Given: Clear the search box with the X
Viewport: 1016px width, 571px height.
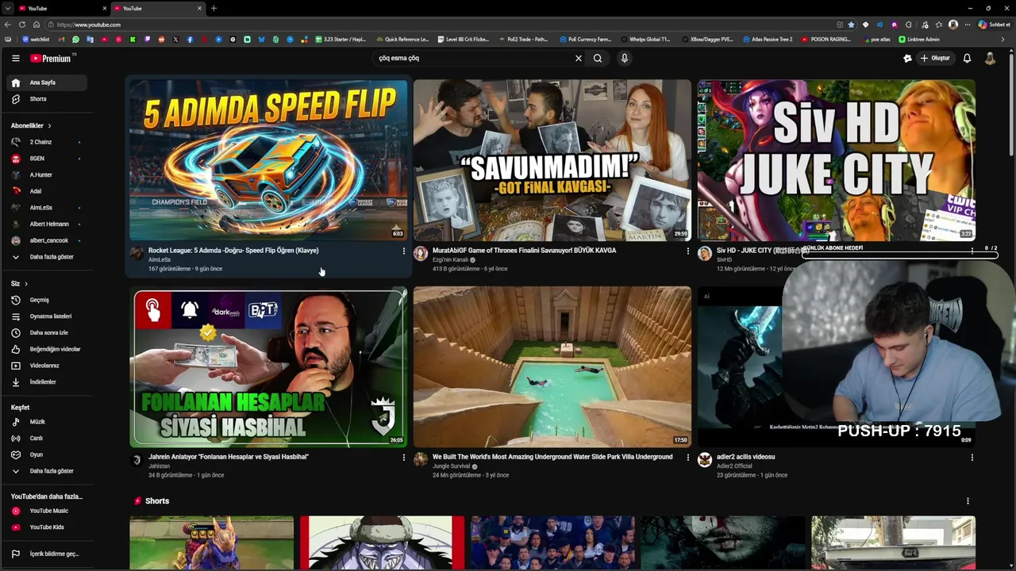Looking at the screenshot, I should click(579, 58).
